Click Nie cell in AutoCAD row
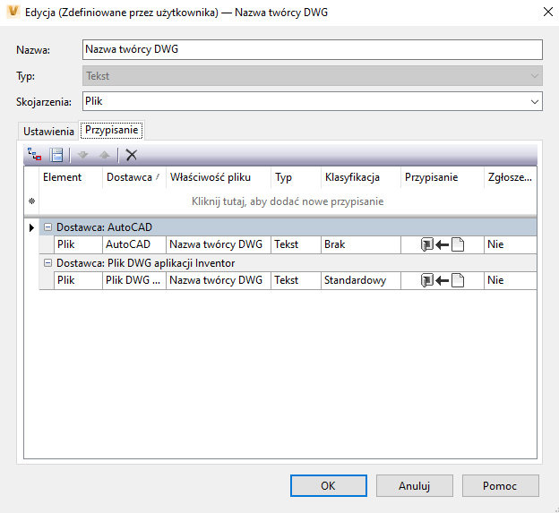The image size is (559, 513). 510,244
